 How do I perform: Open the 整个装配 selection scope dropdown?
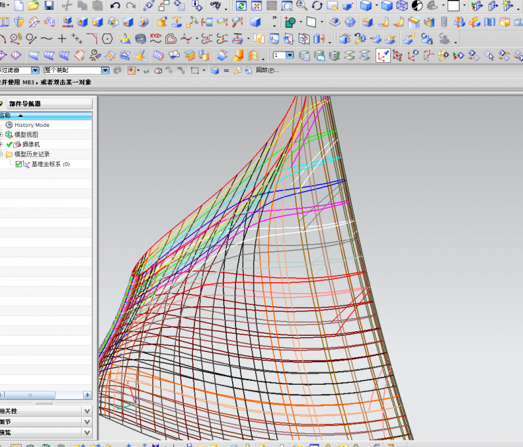tap(105, 70)
